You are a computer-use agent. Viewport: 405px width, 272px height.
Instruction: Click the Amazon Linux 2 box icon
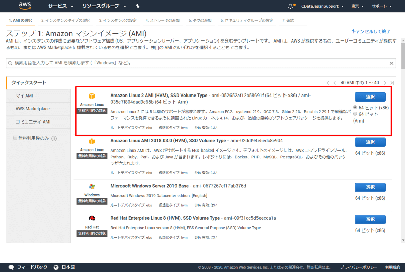pos(92,96)
